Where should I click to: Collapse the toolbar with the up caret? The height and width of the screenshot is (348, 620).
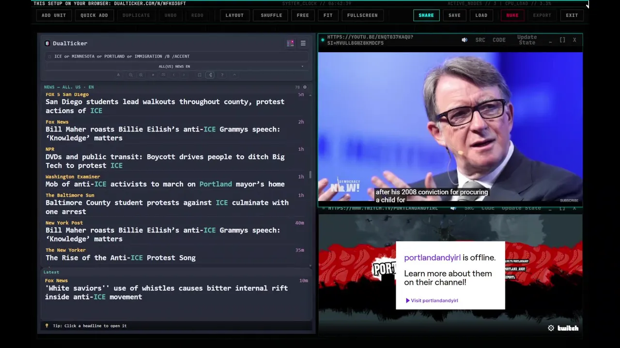[234, 75]
